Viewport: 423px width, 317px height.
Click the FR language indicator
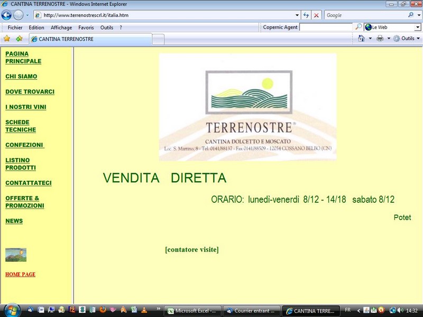[x=348, y=310]
